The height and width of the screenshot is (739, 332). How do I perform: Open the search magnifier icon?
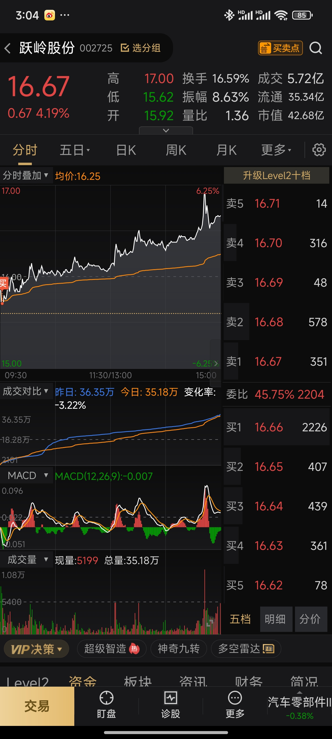[x=316, y=48]
